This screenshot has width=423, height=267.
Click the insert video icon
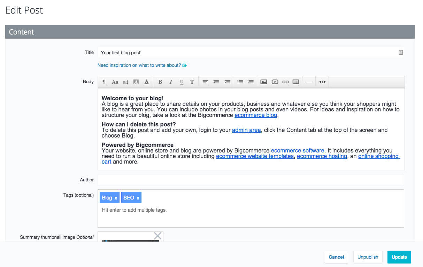click(x=275, y=82)
